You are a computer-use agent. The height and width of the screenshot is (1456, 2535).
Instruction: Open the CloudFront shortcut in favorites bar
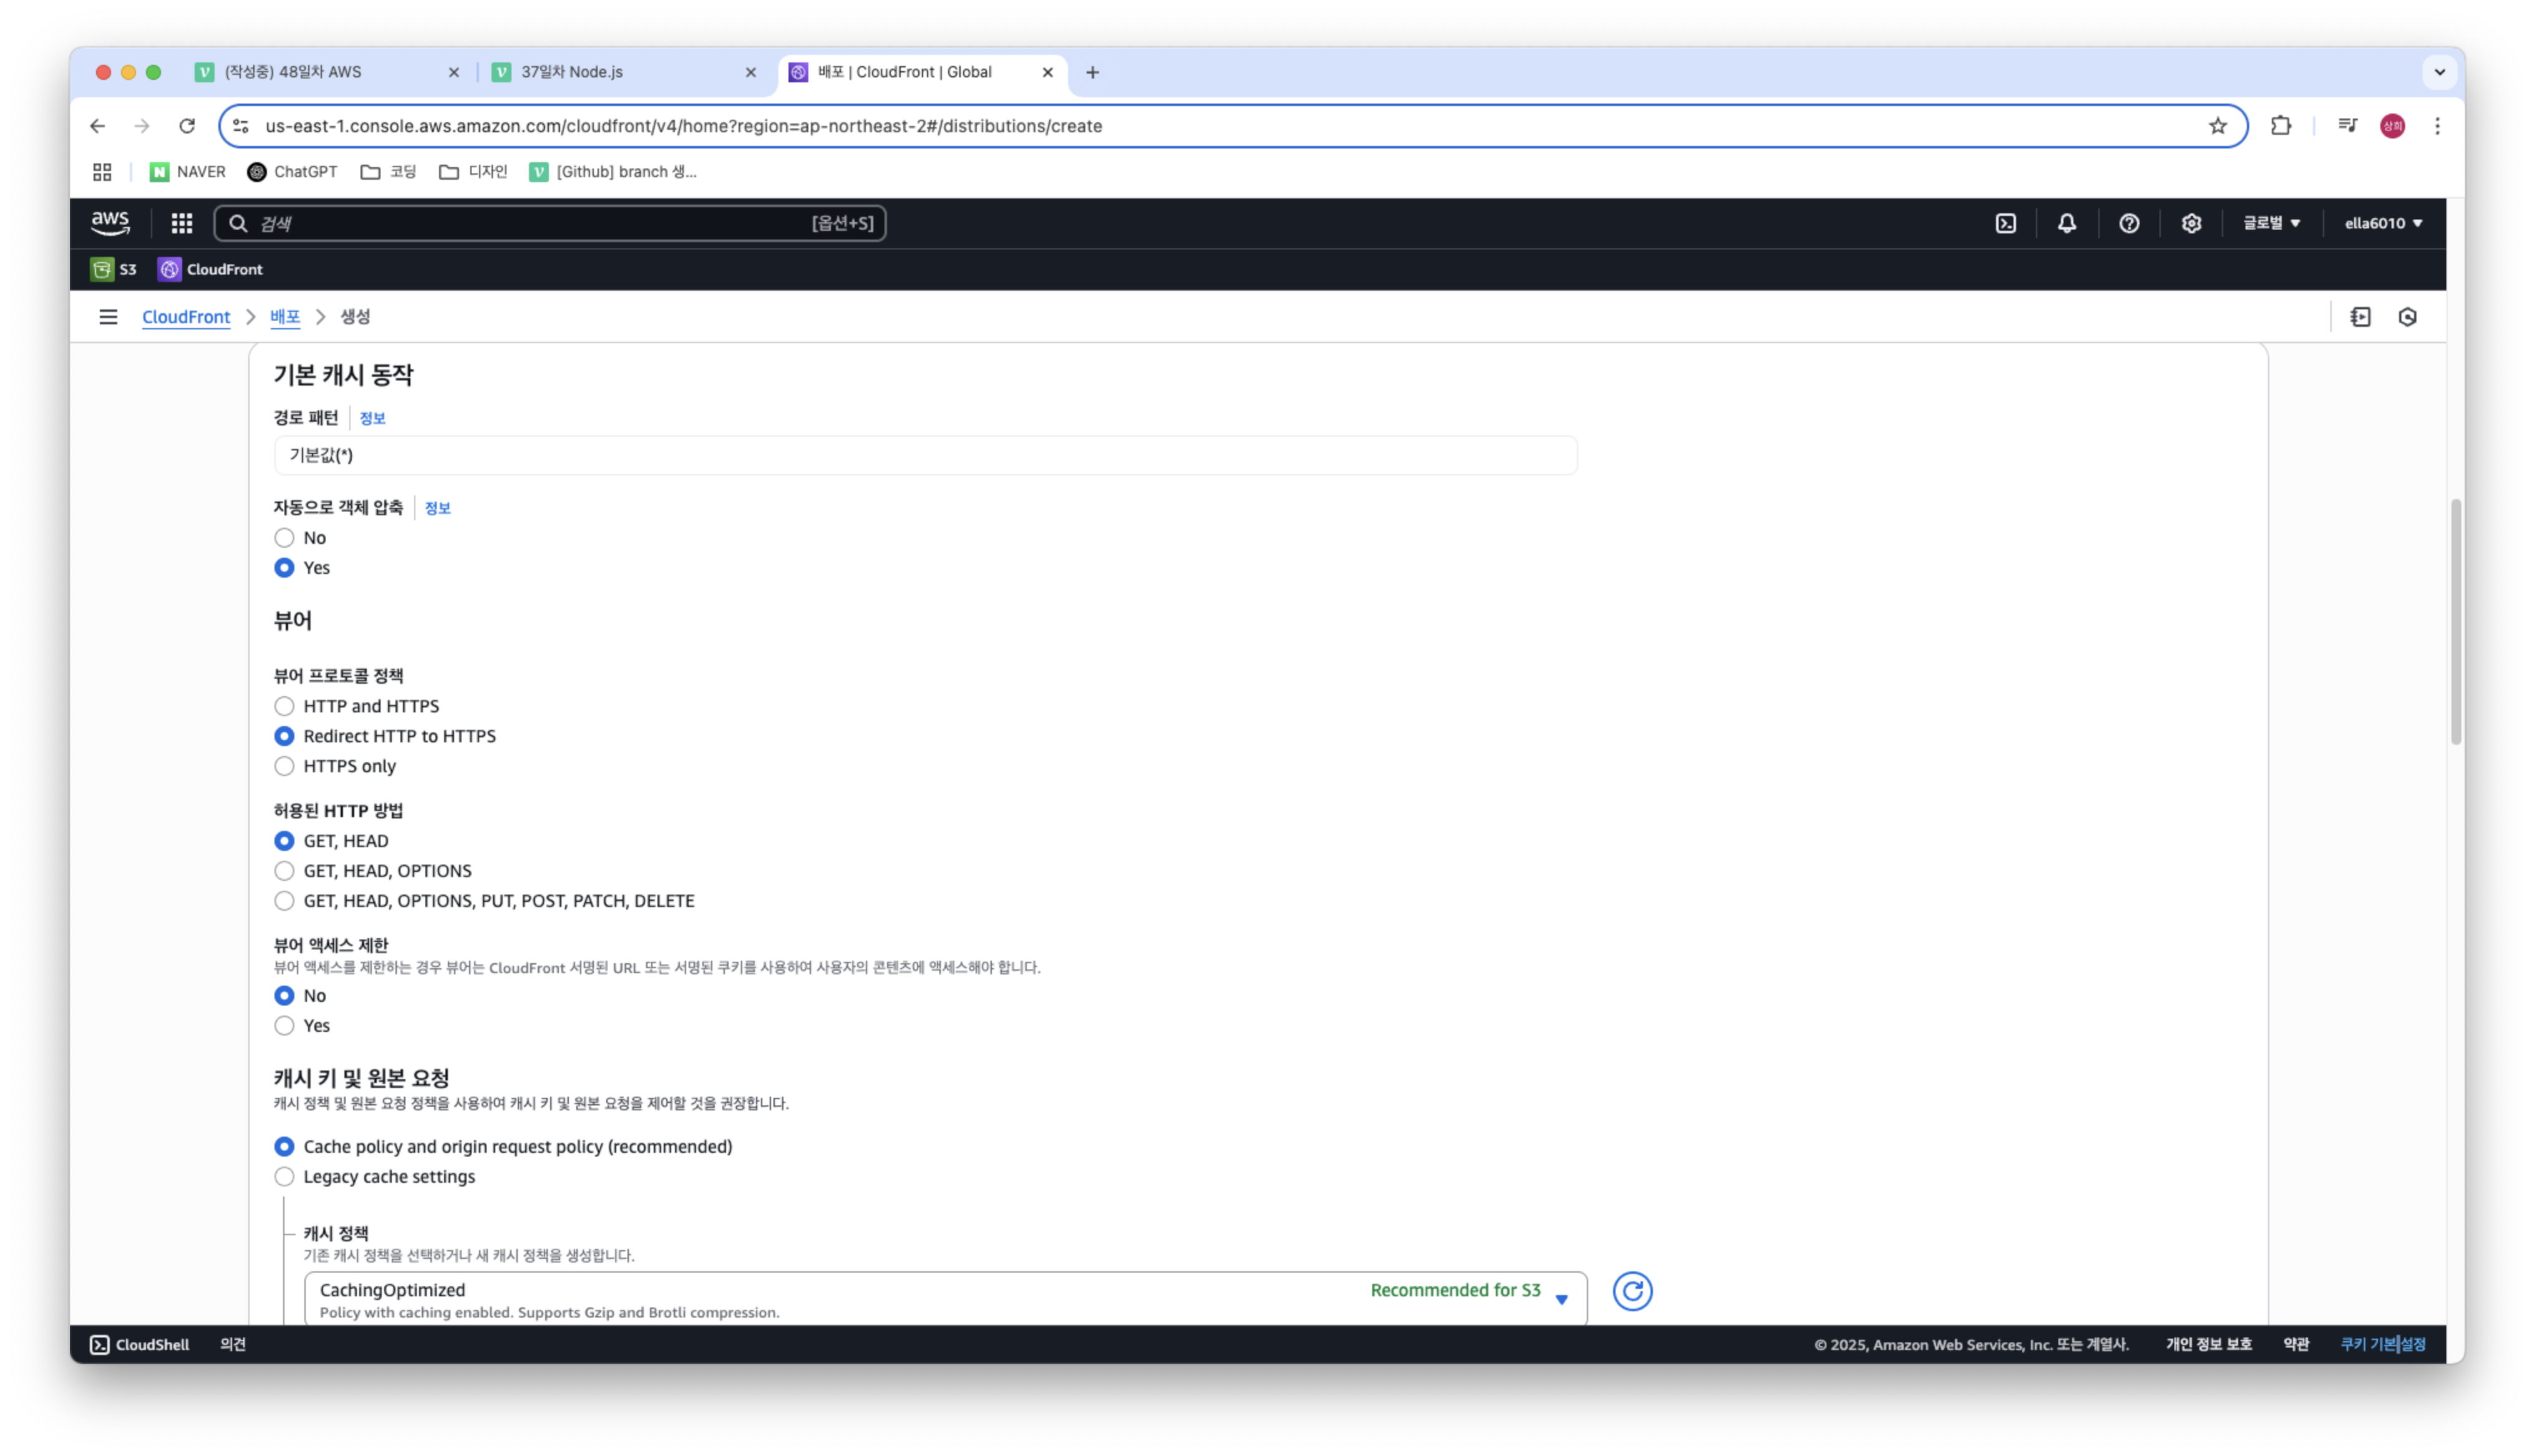click(210, 269)
